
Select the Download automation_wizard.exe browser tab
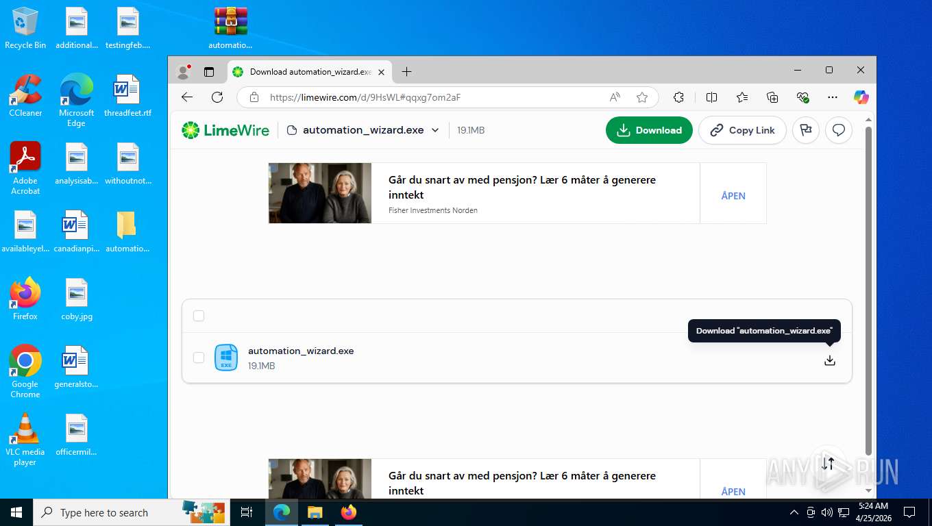pos(309,71)
